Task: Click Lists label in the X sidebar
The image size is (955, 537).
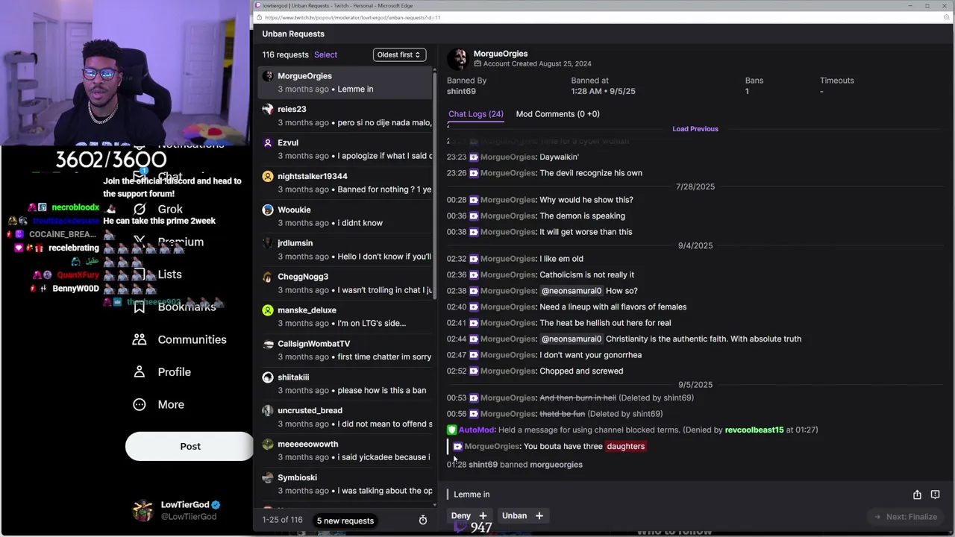Action: coord(169,274)
